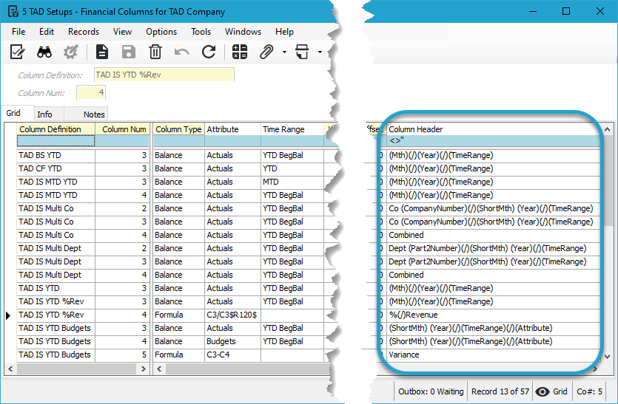Click the left pane horizontal scrollbar thumb
Image resolution: width=618 pixels, height=404 pixels.
tap(77, 369)
